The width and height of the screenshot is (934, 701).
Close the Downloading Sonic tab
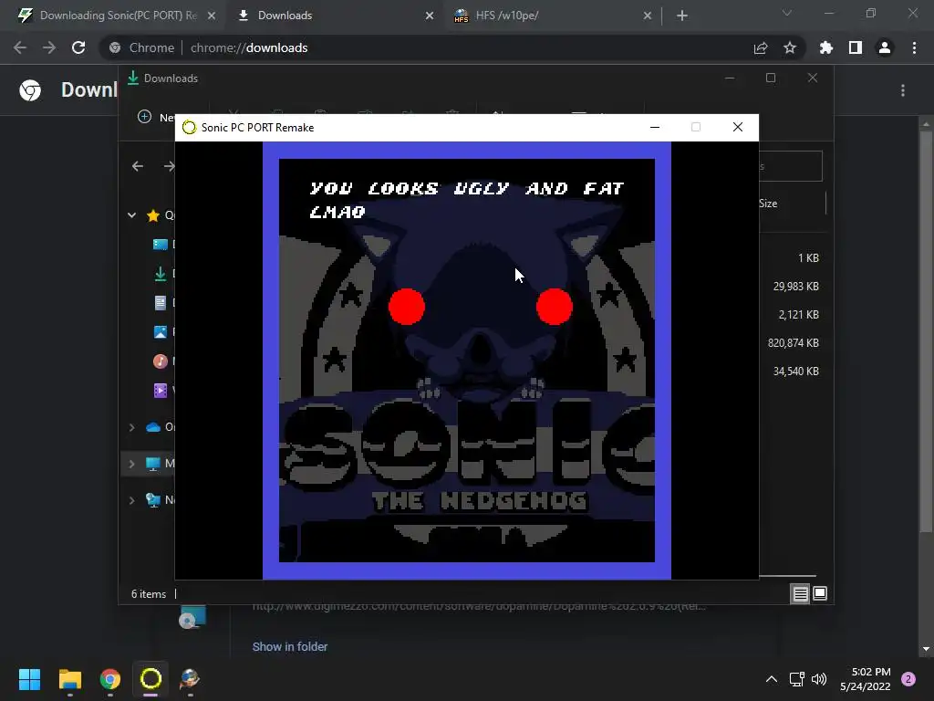[x=212, y=16]
